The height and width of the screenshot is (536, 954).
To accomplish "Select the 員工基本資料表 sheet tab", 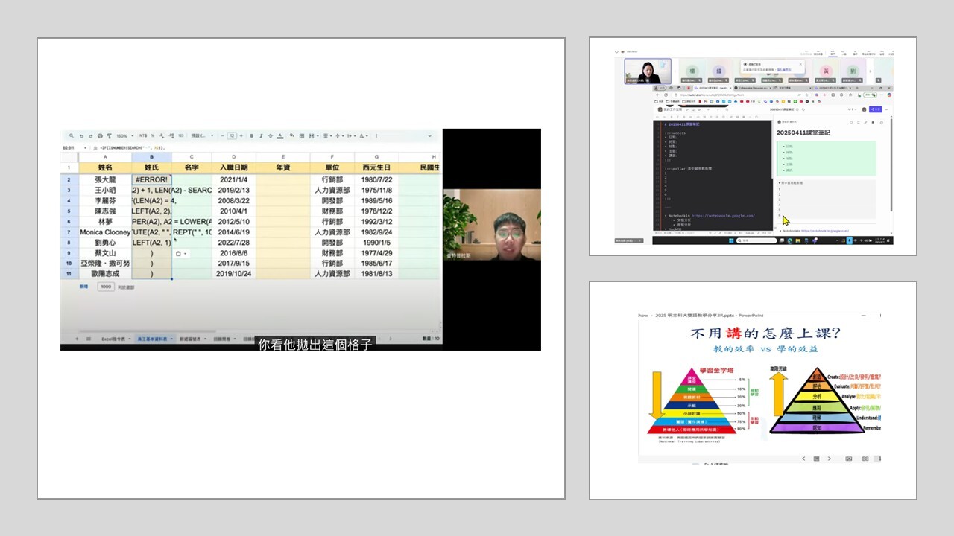I will [154, 339].
